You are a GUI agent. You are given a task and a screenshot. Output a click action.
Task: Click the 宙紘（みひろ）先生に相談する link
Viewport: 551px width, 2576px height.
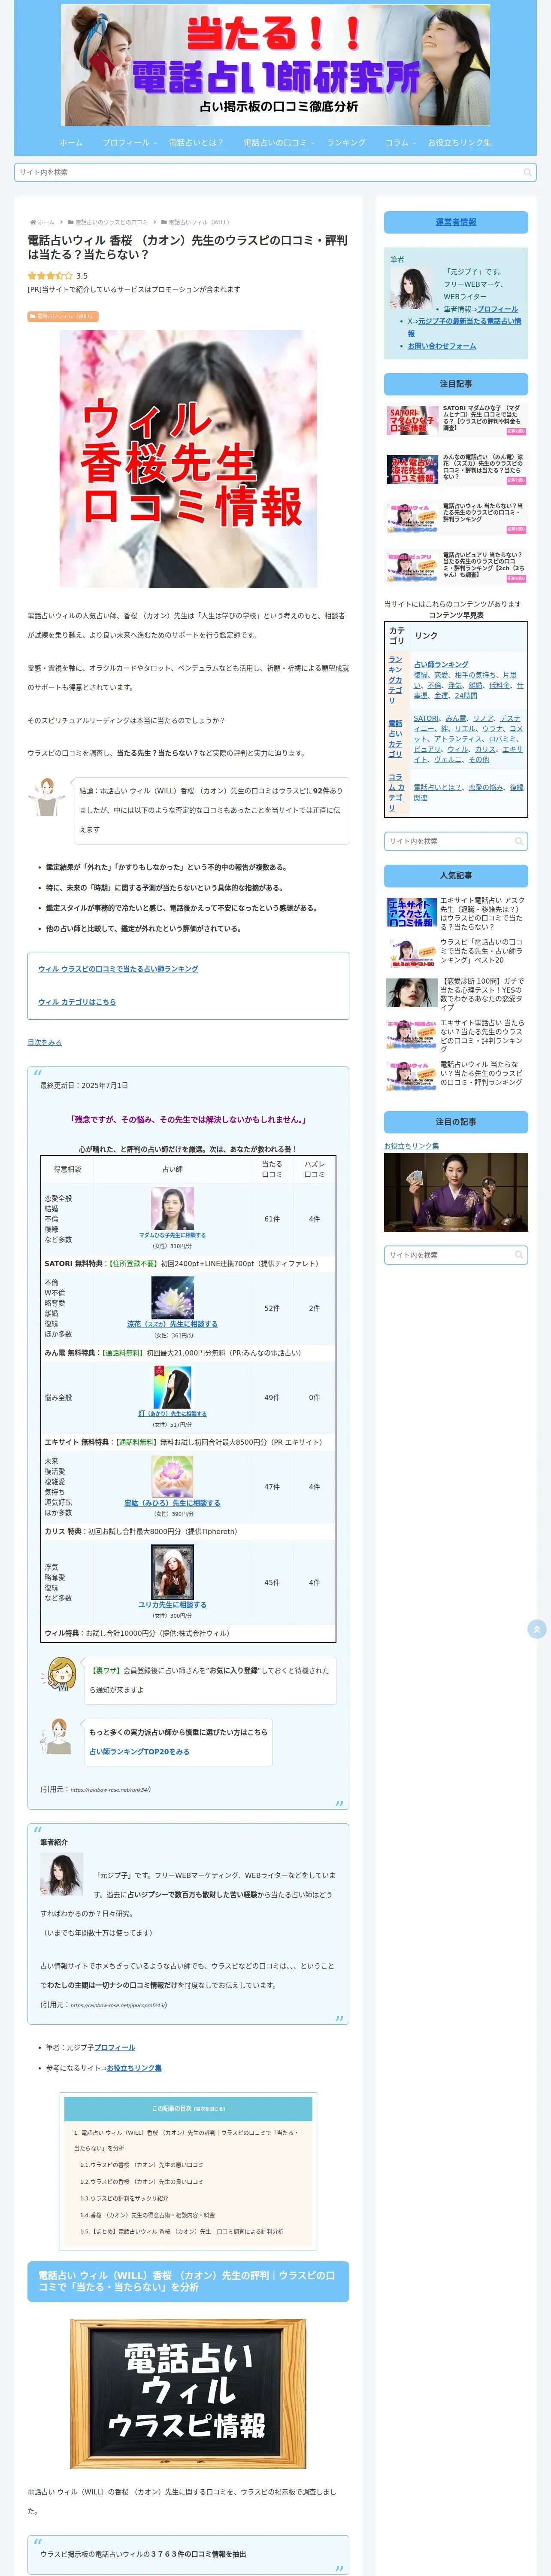[172, 1503]
